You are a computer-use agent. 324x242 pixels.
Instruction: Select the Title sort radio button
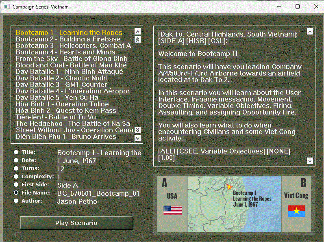pos(16,152)
